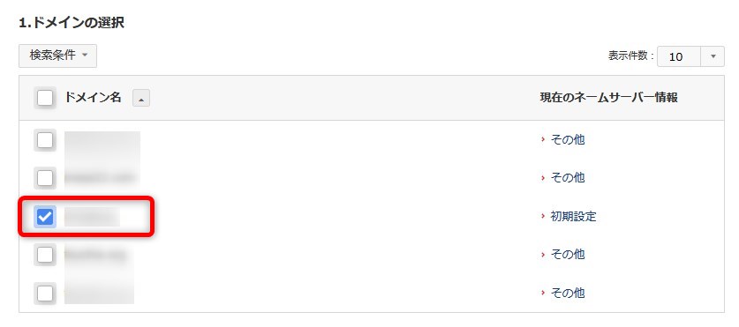This screenshot has width=739, height=327.
Task: Click red arrow icon beside first-row その他
Action: (x=543, y=140)
